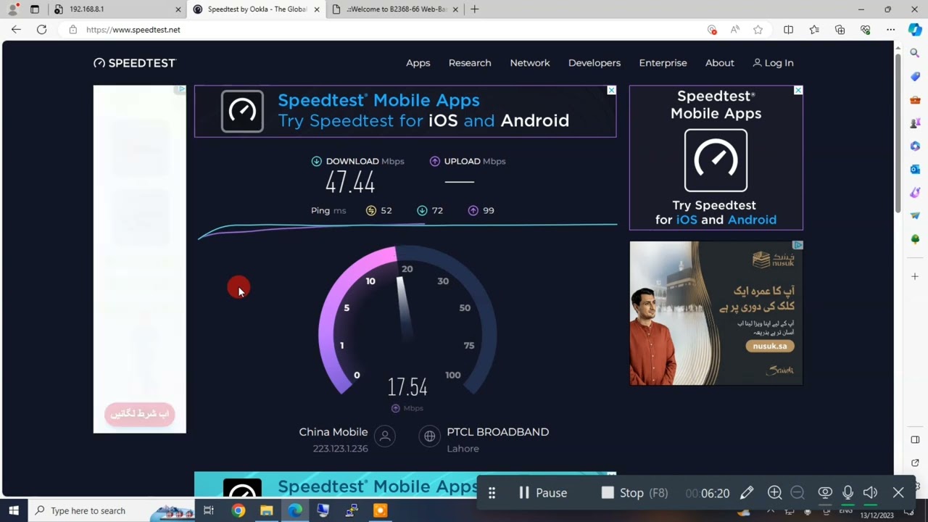Add this page to favorites star
Screen dimensions: 928x522
click(758, 30)
